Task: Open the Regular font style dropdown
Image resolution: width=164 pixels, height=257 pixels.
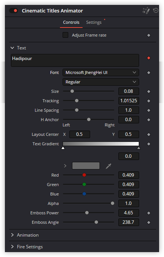Action: point(101,82)
